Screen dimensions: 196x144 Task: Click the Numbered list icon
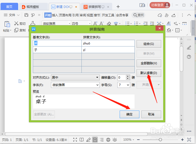(x=136, y=23)
